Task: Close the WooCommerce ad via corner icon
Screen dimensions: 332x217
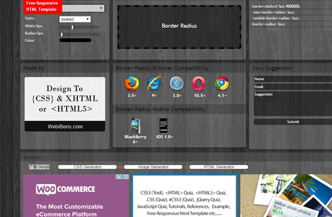Action: point(126,177)
